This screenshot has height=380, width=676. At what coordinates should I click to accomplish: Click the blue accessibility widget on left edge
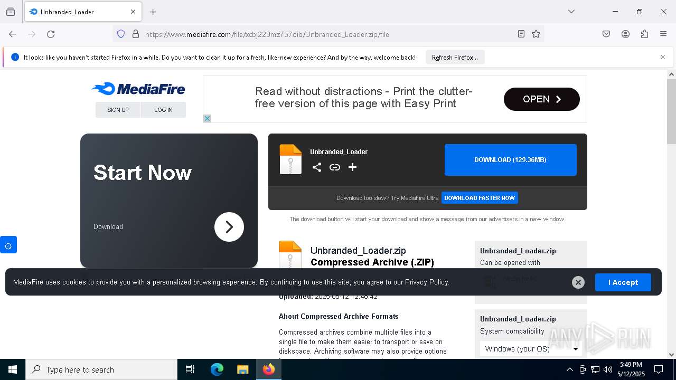click(8, 245)
